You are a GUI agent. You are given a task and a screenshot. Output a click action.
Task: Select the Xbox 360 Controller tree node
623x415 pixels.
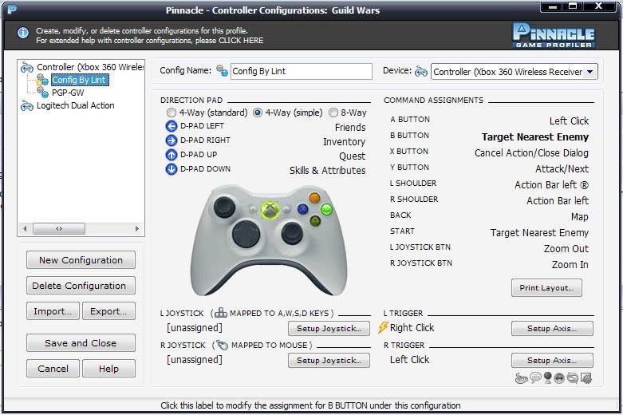(90, 67)
